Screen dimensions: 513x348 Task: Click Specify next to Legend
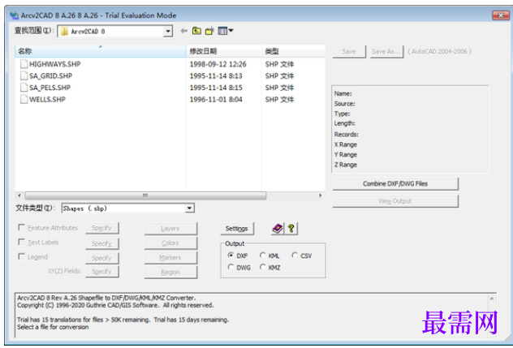click(x=101, y=258)
